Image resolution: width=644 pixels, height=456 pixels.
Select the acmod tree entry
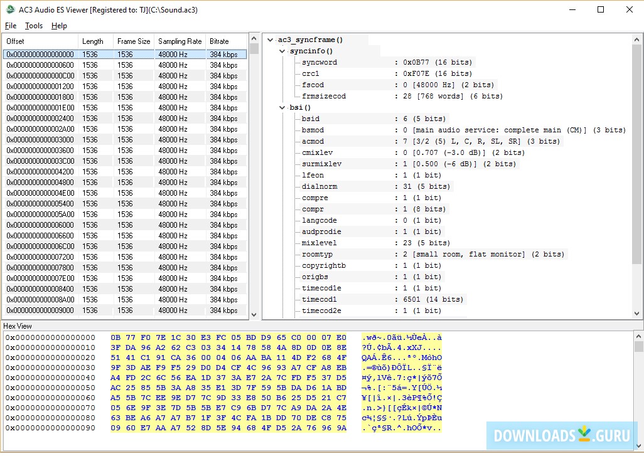(313, 142)
